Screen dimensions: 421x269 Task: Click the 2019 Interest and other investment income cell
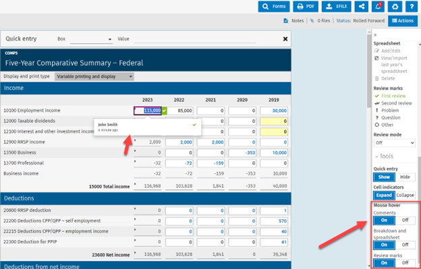(x=274, y=131)
